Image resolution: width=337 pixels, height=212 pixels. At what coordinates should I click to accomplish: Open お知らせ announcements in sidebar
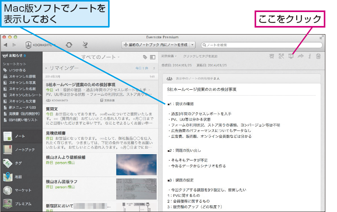pos(14,56)
